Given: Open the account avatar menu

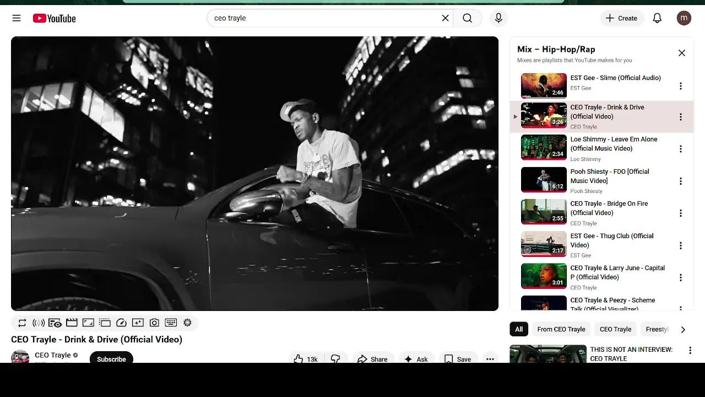Looking at the screenshot, I should point(684,18).
